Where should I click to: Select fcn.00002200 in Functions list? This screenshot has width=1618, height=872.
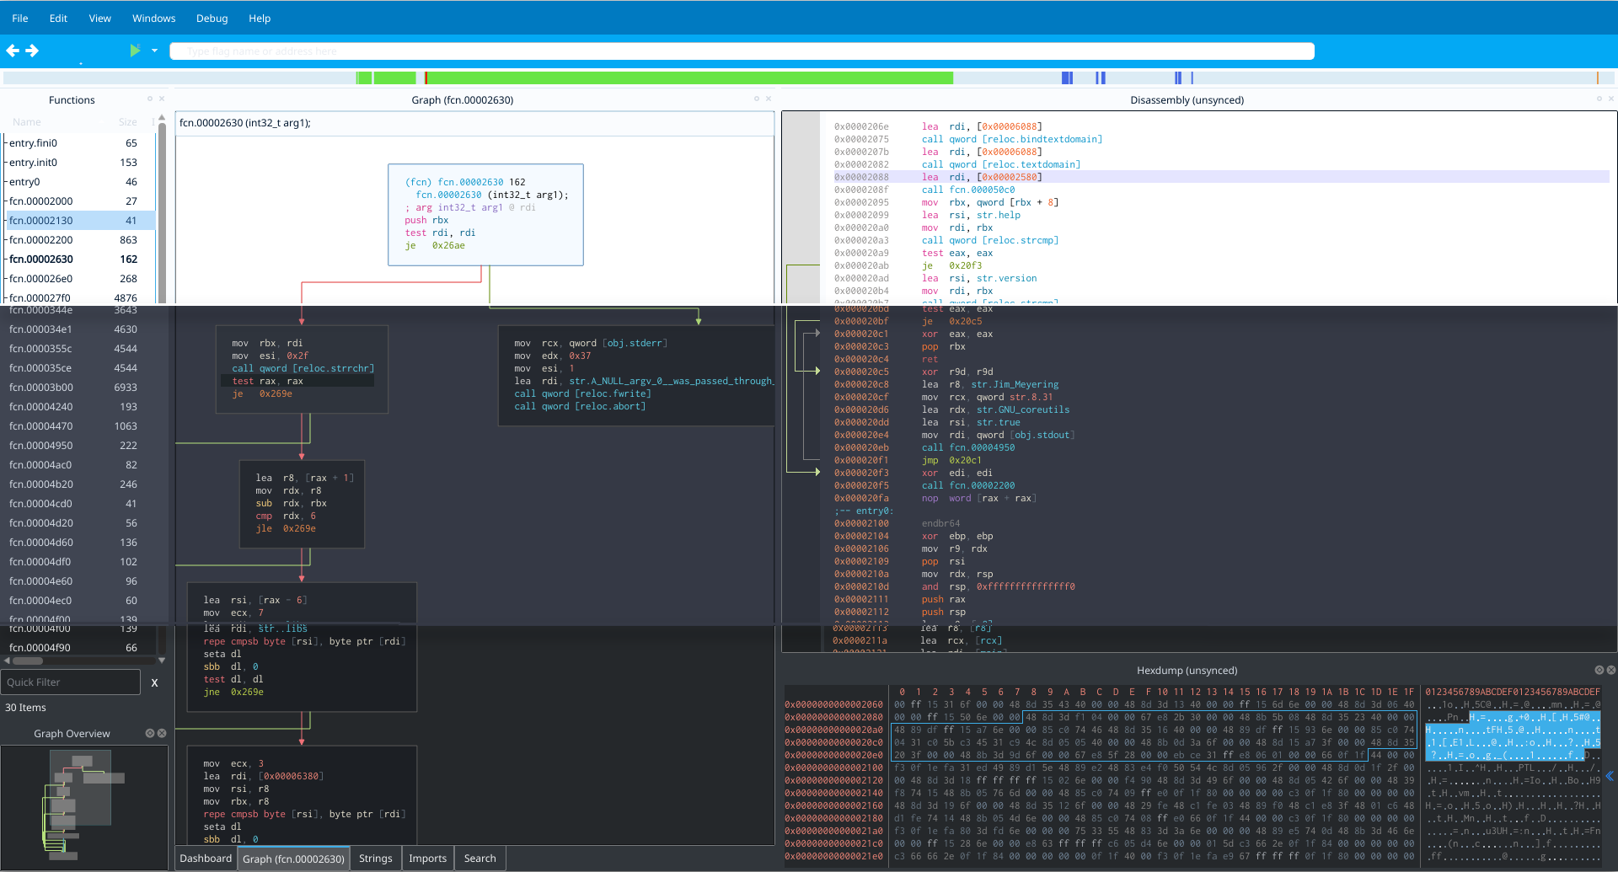click(40, 240)
